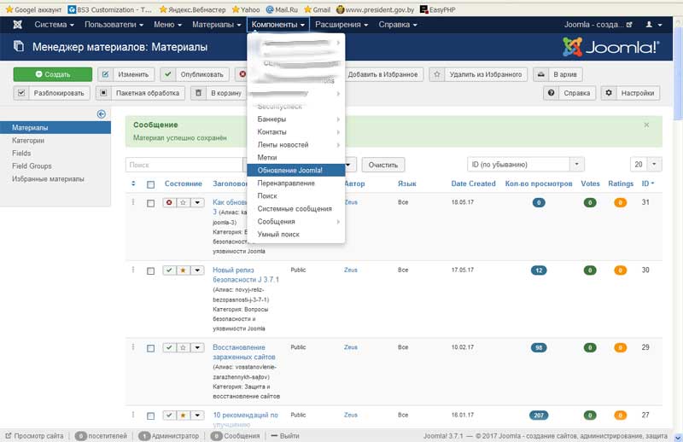Click the unpublished status icon for article 31
This screenshot has width=683, height=442.
pyautogui.click(x=169, y=202)
